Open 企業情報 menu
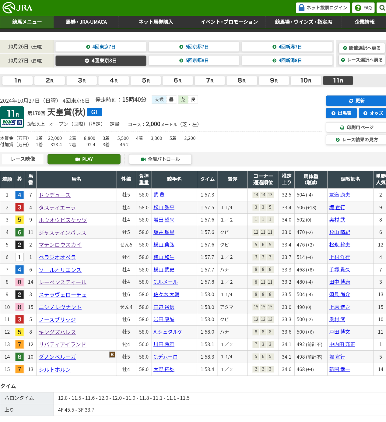 click(364, 22)
